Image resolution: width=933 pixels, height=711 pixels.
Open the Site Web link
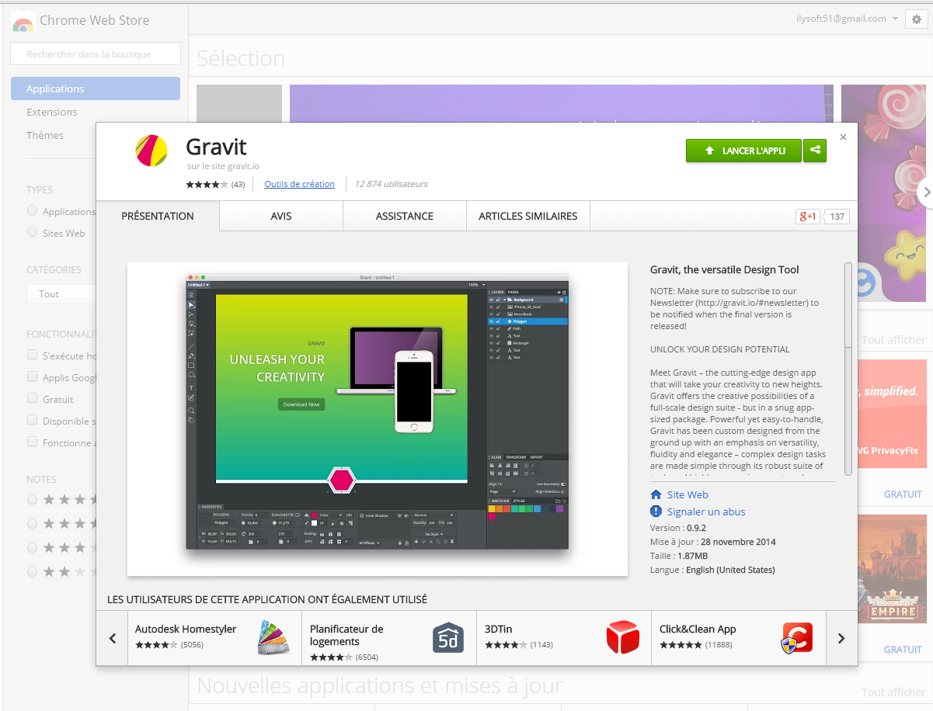point(688,494)
